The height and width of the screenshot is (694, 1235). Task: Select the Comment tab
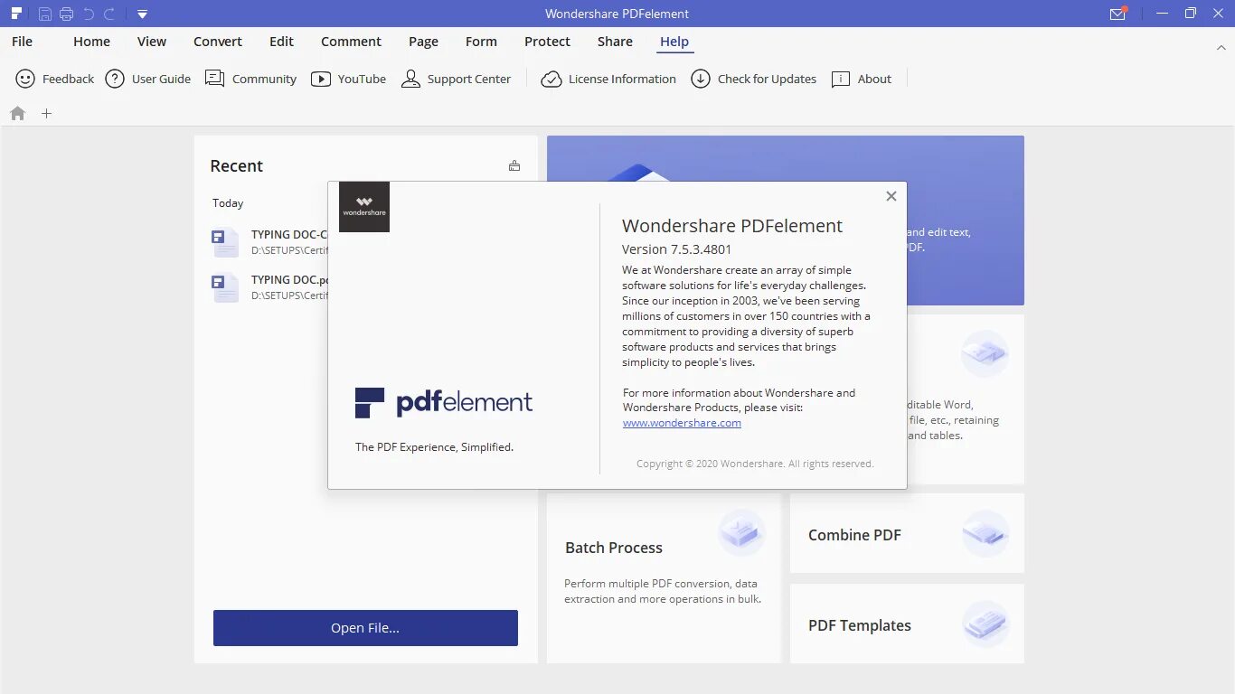(x=351, y=42)
